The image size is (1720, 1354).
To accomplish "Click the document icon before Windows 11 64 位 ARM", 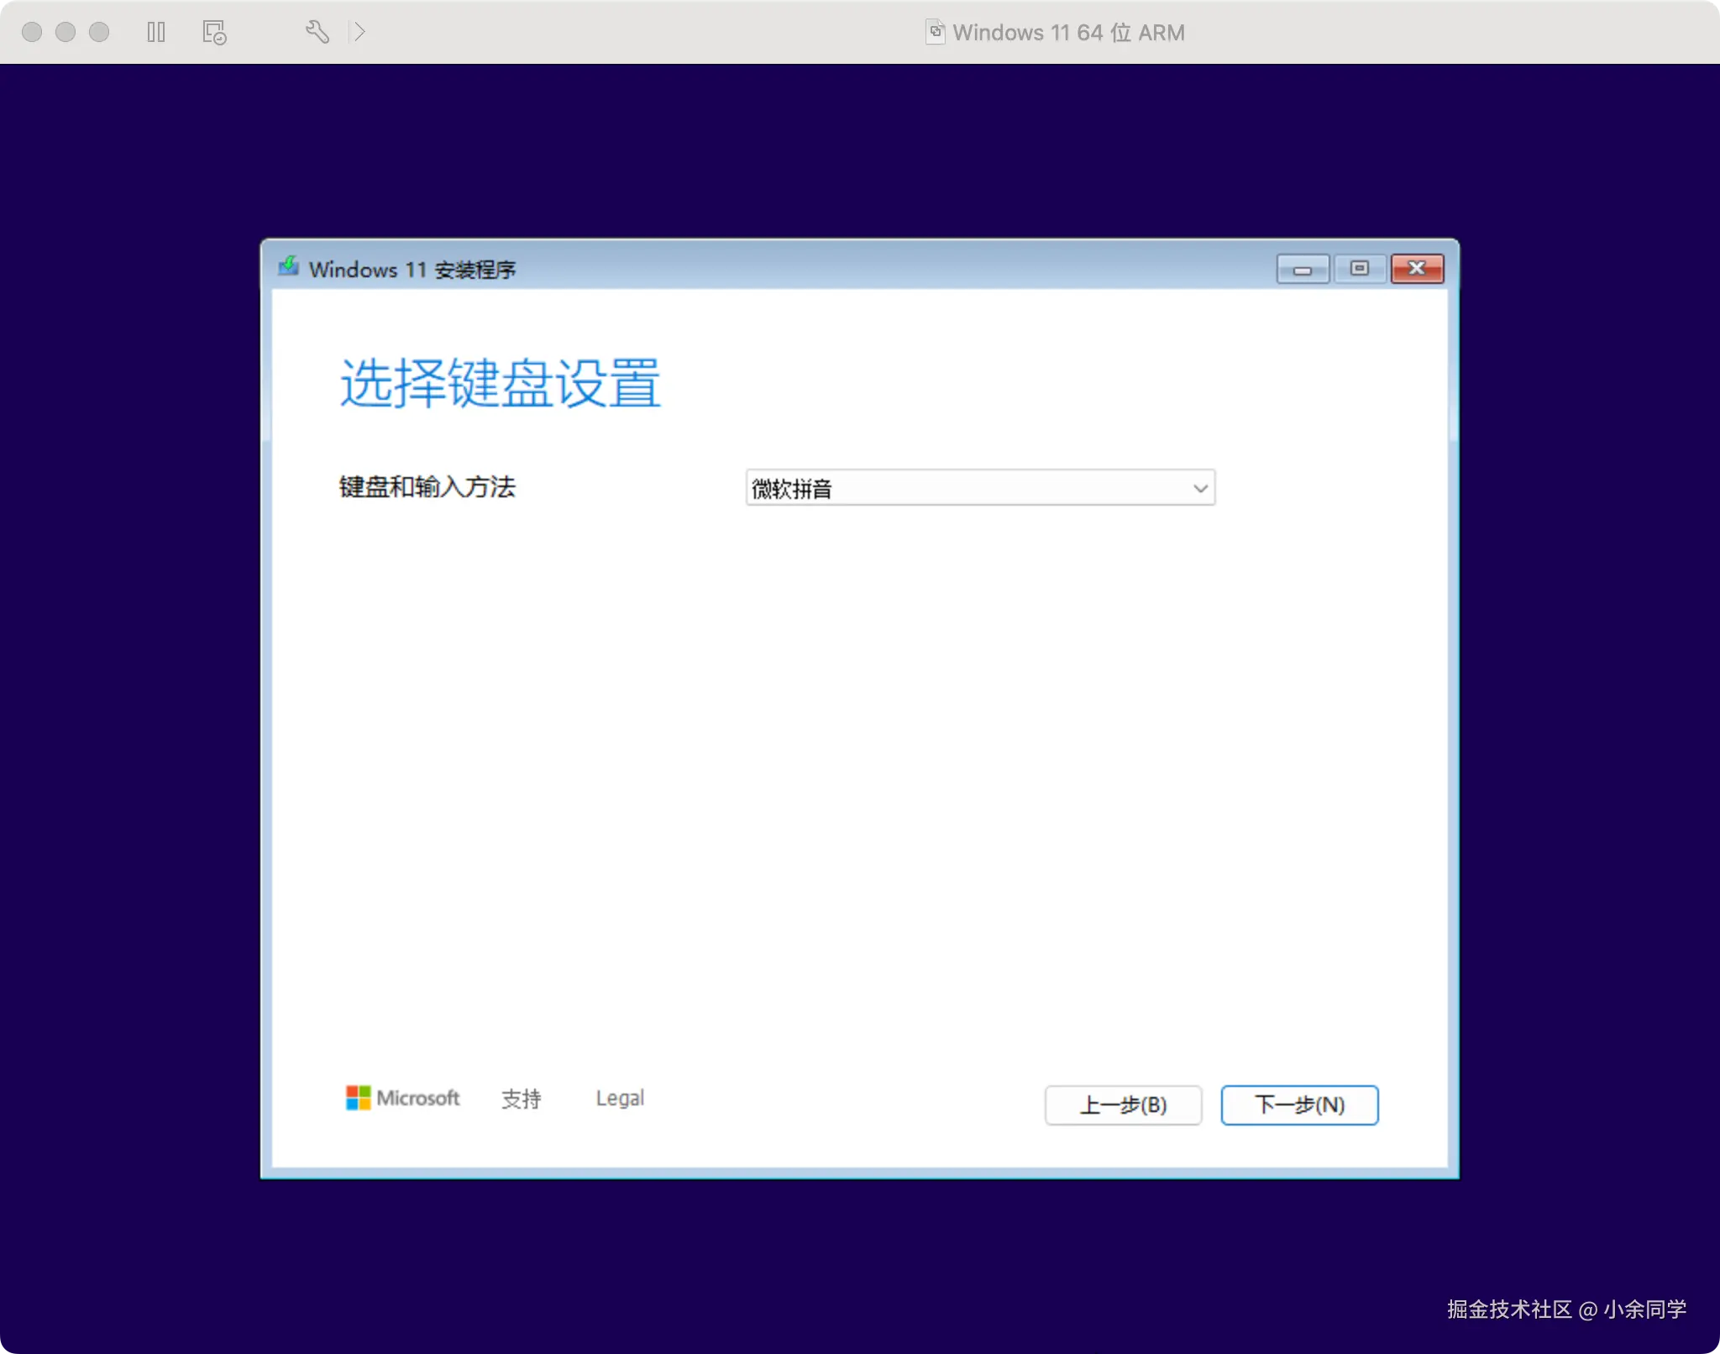I will (935, 32).
